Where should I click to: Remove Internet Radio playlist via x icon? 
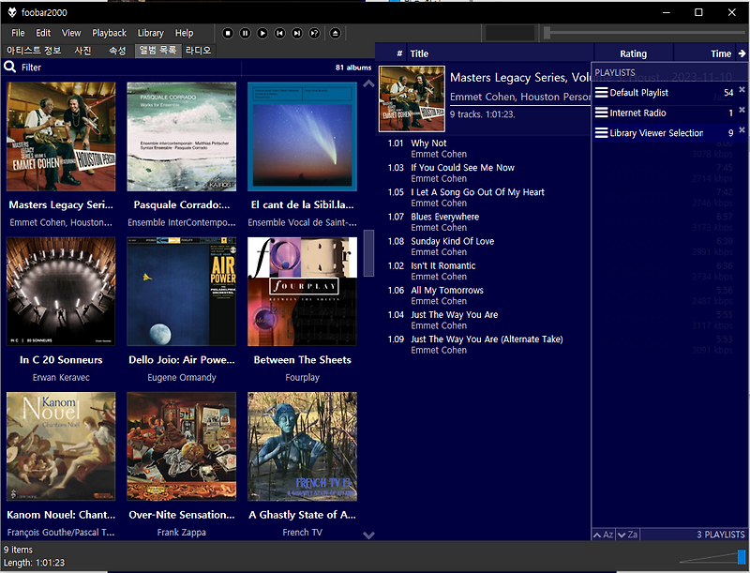point(742,110)
